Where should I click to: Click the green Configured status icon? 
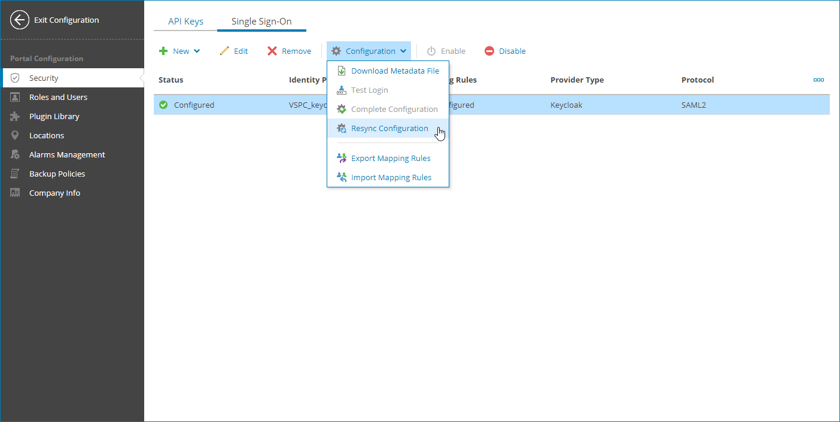(x=163, y=104)
